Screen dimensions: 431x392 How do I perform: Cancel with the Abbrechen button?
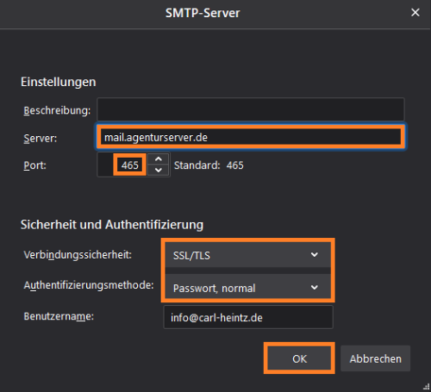[375, 359]
